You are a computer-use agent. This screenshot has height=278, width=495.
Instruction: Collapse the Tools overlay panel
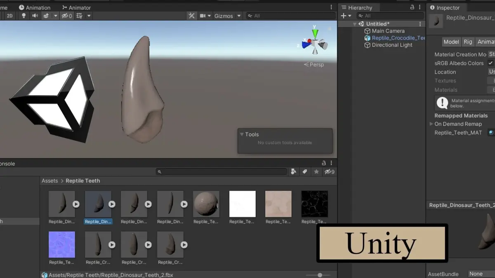(x=242, y=134)
